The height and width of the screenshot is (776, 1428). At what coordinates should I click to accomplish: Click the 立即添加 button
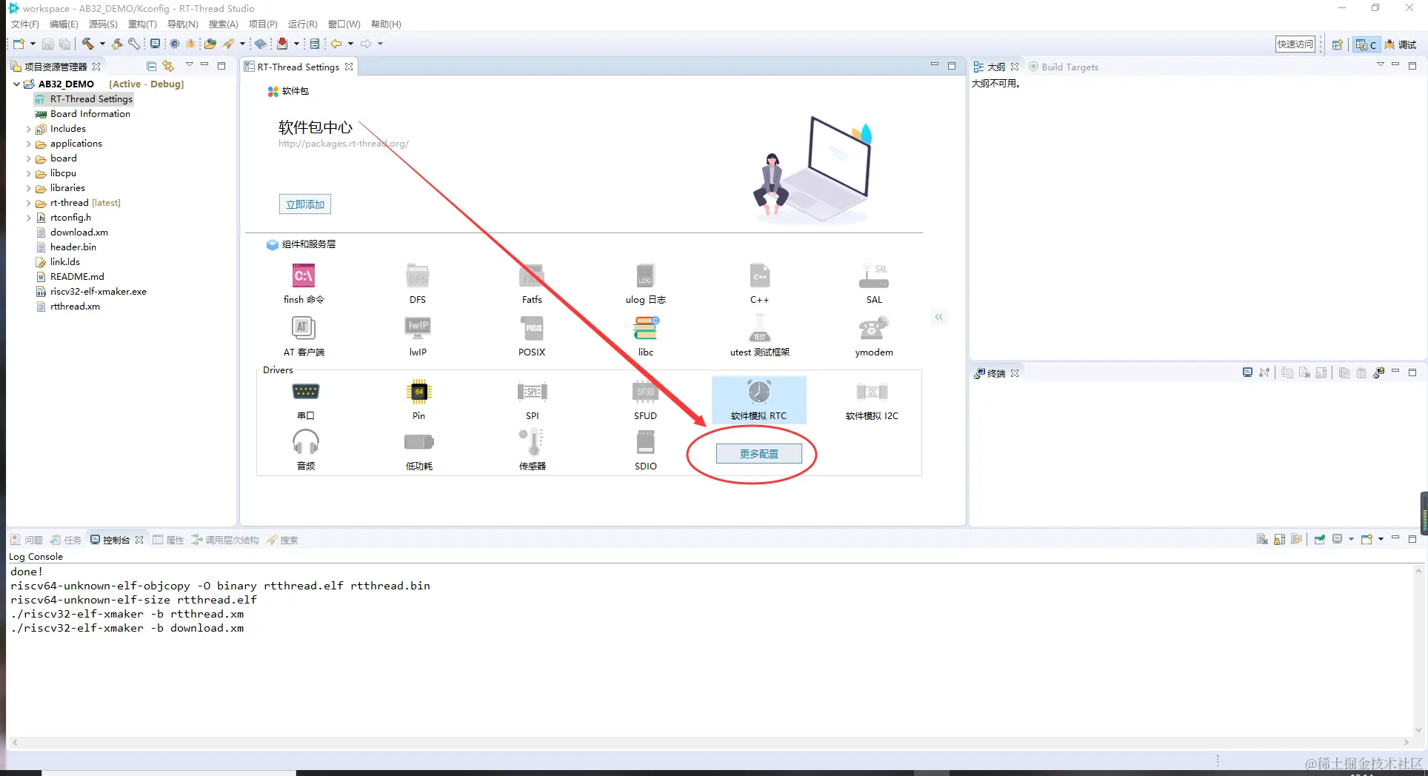click(x=305, y=204)
